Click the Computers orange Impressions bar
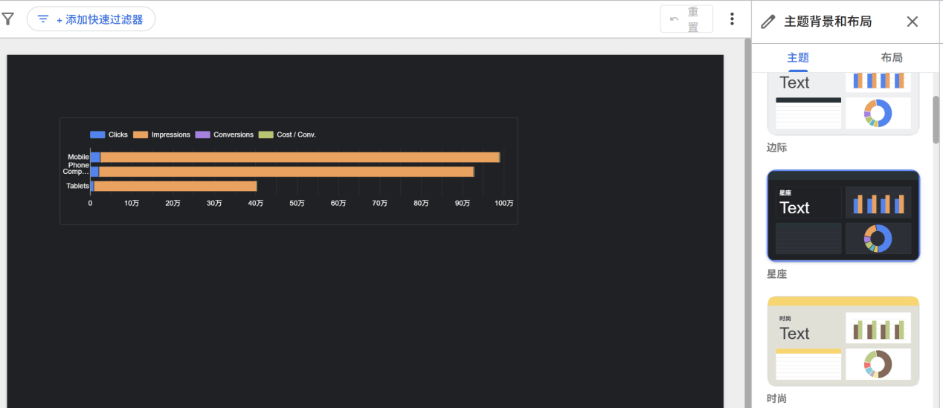Viewport: 943px width, 408px height. 286,172
